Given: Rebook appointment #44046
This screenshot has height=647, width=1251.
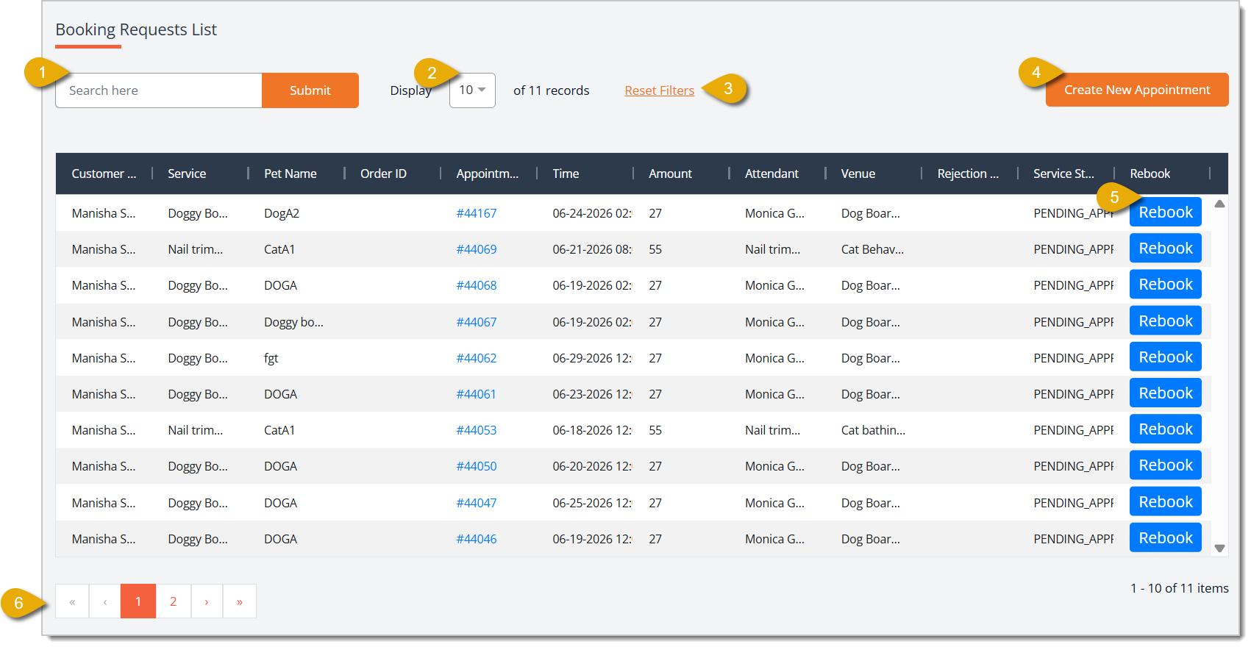Looking at the screenshot, I should [x=1166, y=538].
